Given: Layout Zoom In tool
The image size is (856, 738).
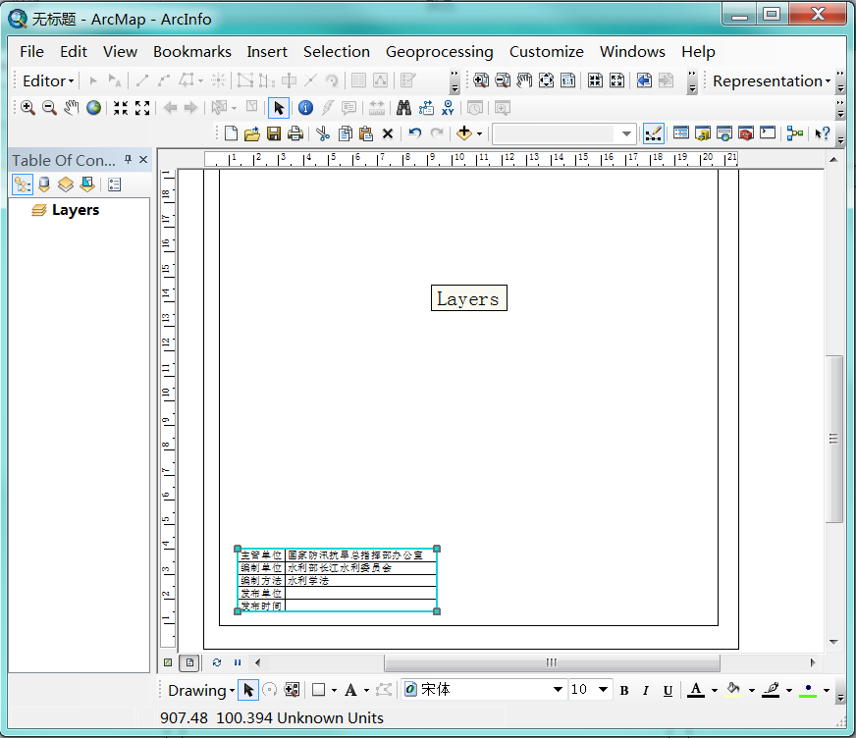Looking at the screenshot, I should 481,80.
